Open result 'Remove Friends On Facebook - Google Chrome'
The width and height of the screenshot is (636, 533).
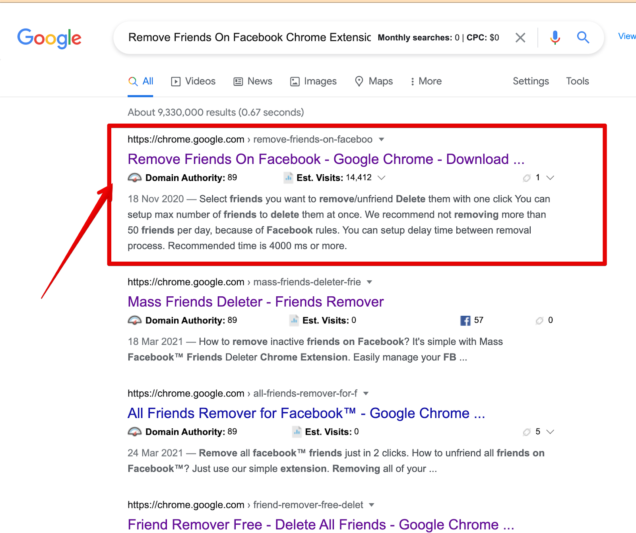click(x=326, y=159)
